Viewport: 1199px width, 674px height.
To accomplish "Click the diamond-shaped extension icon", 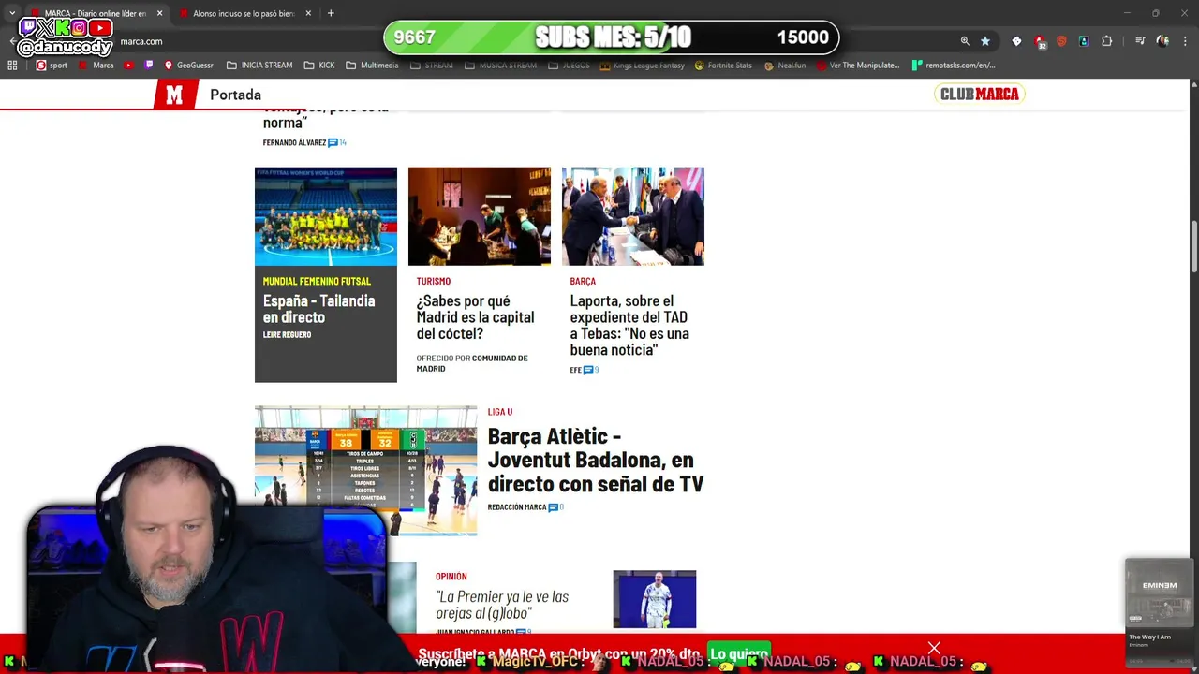I will (x=1016, y=41).
